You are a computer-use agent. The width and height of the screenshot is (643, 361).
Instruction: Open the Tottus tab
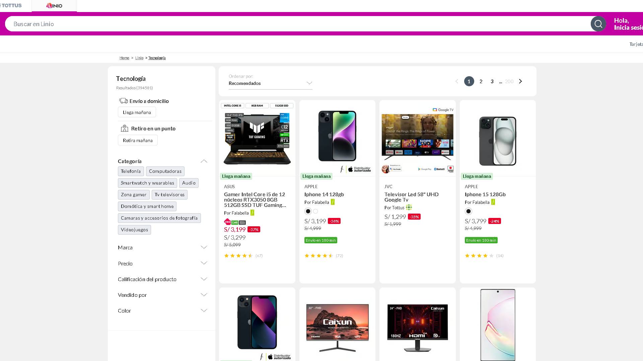(x=12, y=6)
